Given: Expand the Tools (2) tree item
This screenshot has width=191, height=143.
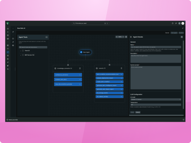Looking at the screenshot, I should (20, 51).
